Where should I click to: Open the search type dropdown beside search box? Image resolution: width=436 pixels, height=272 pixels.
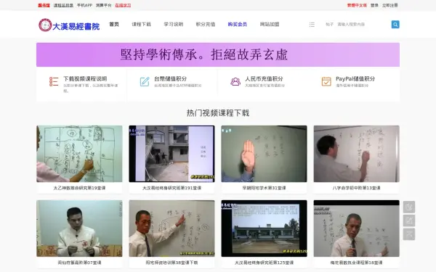click(329, 25)
